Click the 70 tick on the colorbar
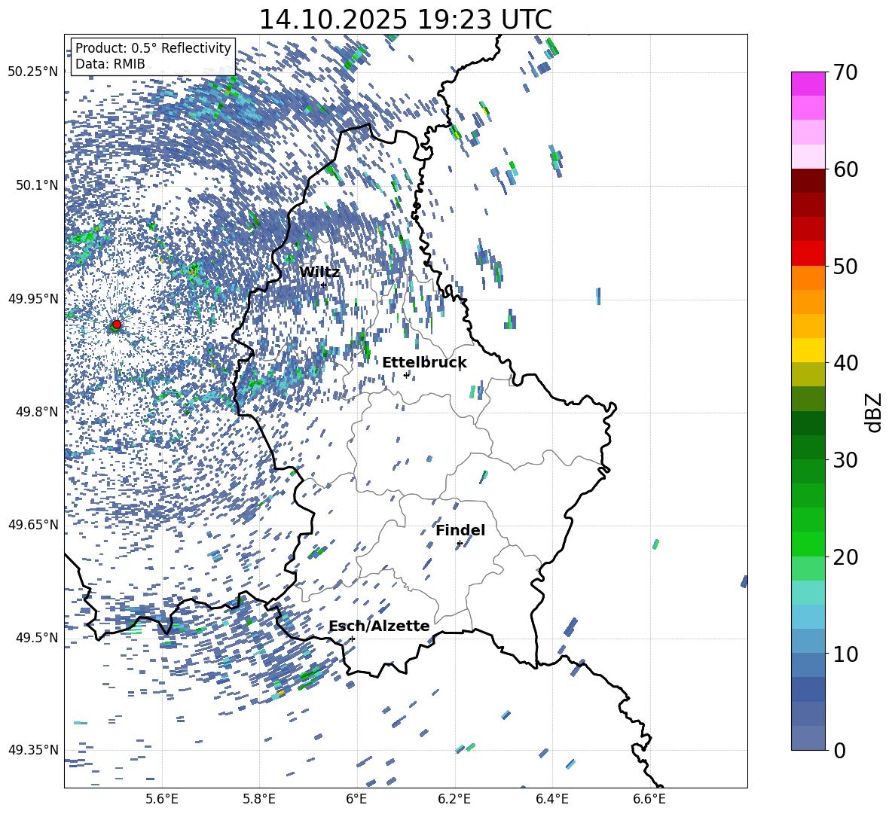892x814 pixels. (x=845, y=73)
